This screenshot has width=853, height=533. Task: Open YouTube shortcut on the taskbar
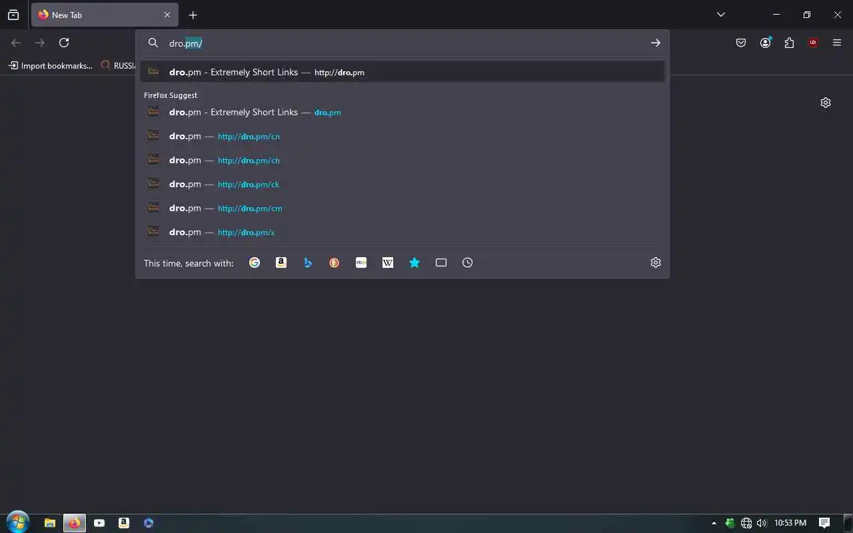(99, 523)
